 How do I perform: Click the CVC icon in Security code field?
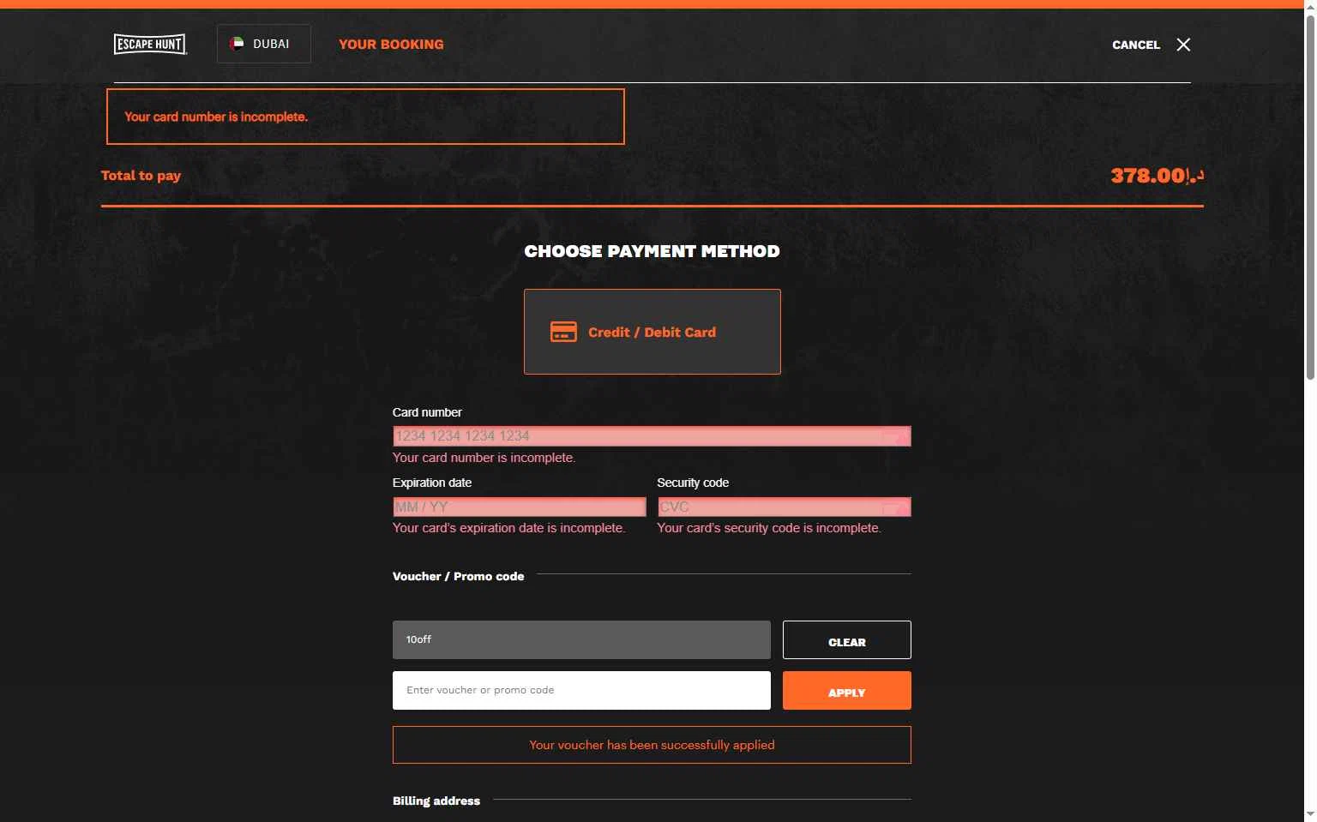[895, 507]
